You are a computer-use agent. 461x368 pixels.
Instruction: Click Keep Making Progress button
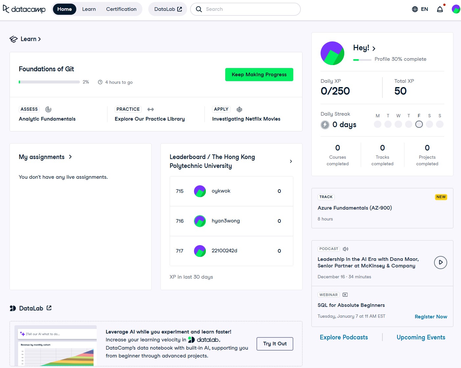[x=259, y=75]
